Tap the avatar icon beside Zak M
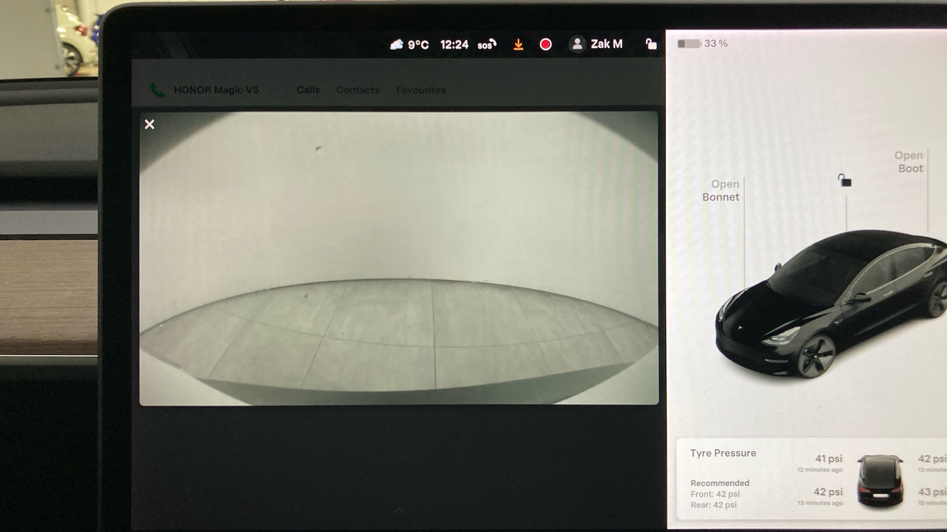Image resolution: width=947 pixels, height=532 pixels. tap(577, 44)
